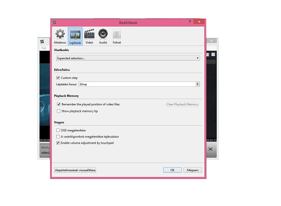The height and width of the screenshot is (206, 281).
Task: Check A vezérlőgombok megjelenítése lejátszáskor
Action: pyautogui.click(x=58, y=136)
